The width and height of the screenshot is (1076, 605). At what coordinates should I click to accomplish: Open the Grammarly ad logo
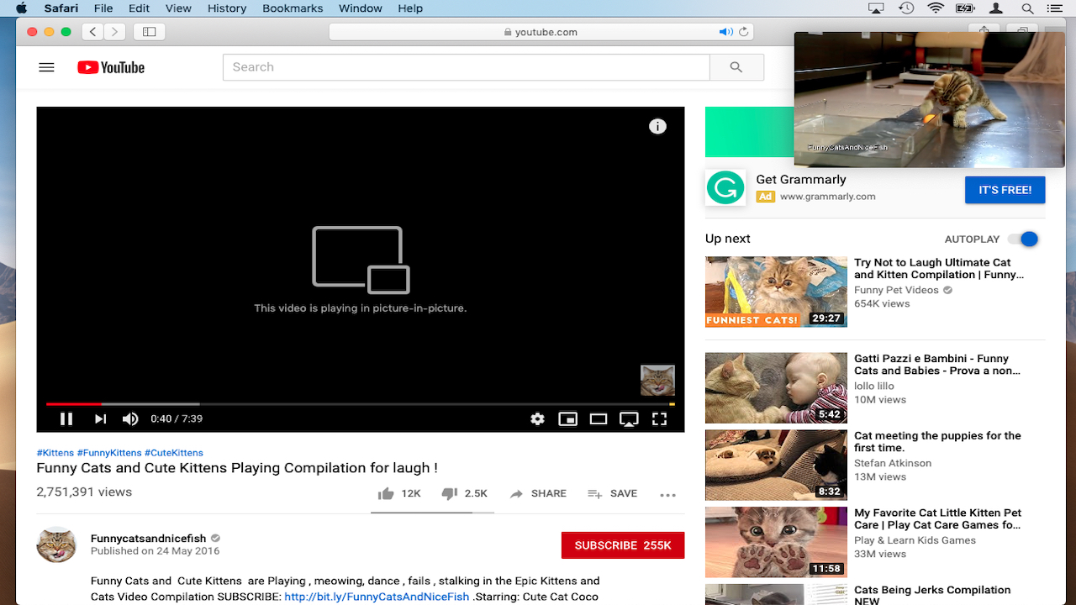[x=725, y=187]
